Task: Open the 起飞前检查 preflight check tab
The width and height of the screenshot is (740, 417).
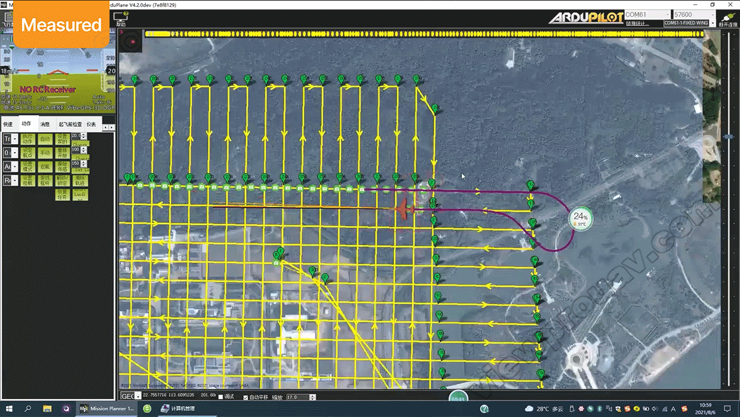Action: tap(70, 124)
